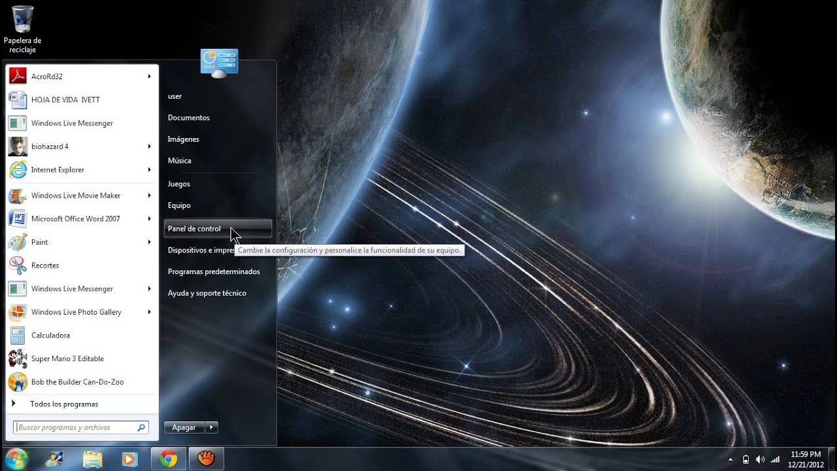Click the orange paw taskbar icon

[x=207, y=459]
